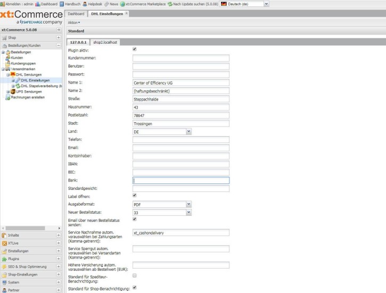
Task: Click the UPS Sendungen shield icon
Action: (x=13, y=91)
